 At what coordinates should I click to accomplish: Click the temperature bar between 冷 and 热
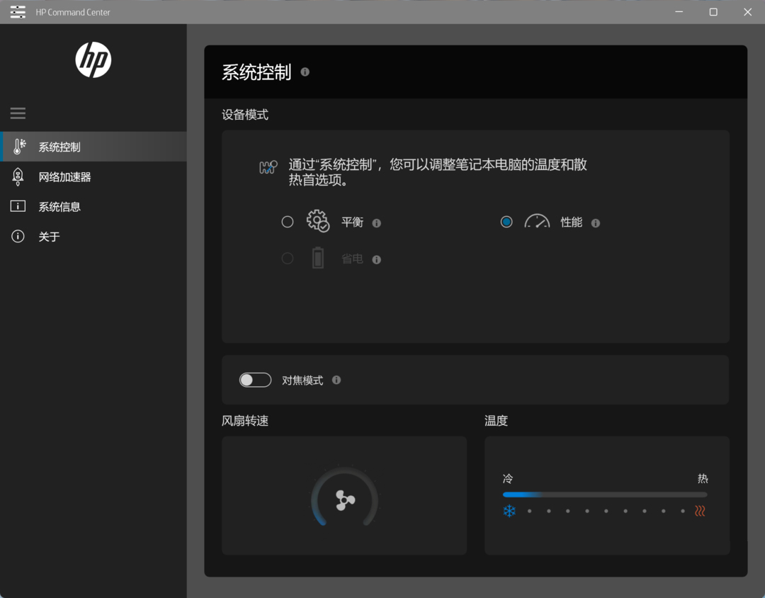(604, 495)
